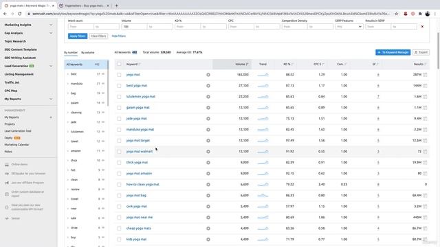The image size is (440, 247).
Task: Check the box for kids yoga mat
Action: point(119,239)
